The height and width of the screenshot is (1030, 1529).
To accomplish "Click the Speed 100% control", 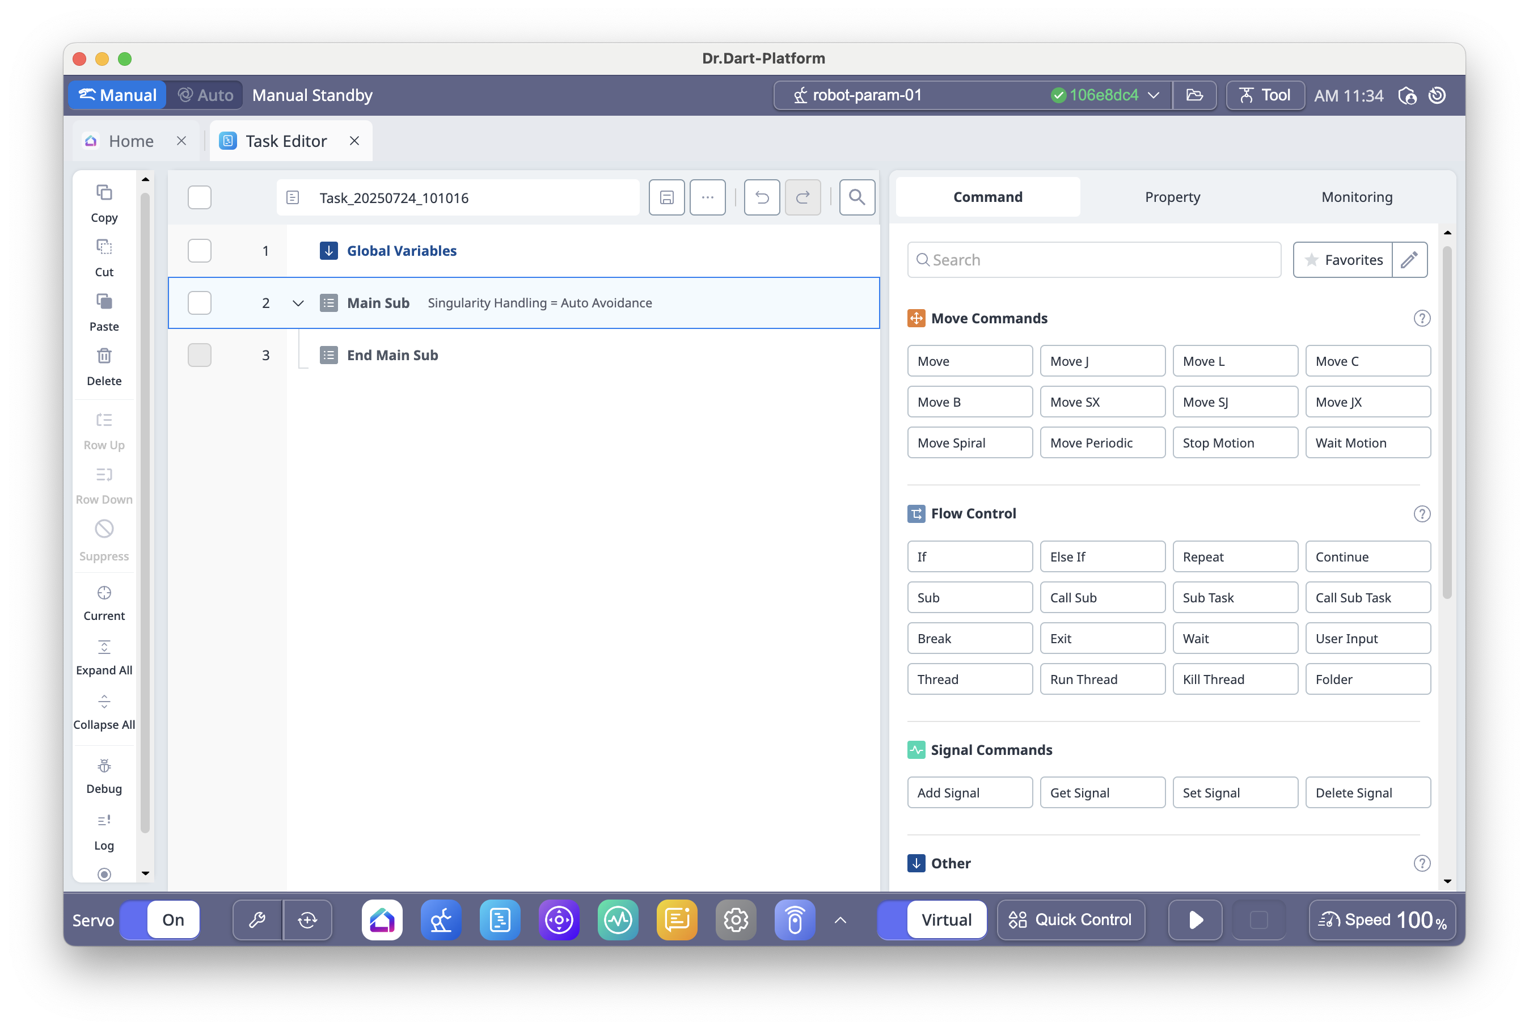I will click(x=1382, y=919).
